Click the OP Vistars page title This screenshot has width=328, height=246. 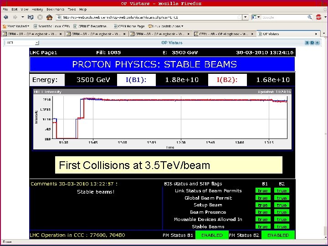click(x=172, y=43)
